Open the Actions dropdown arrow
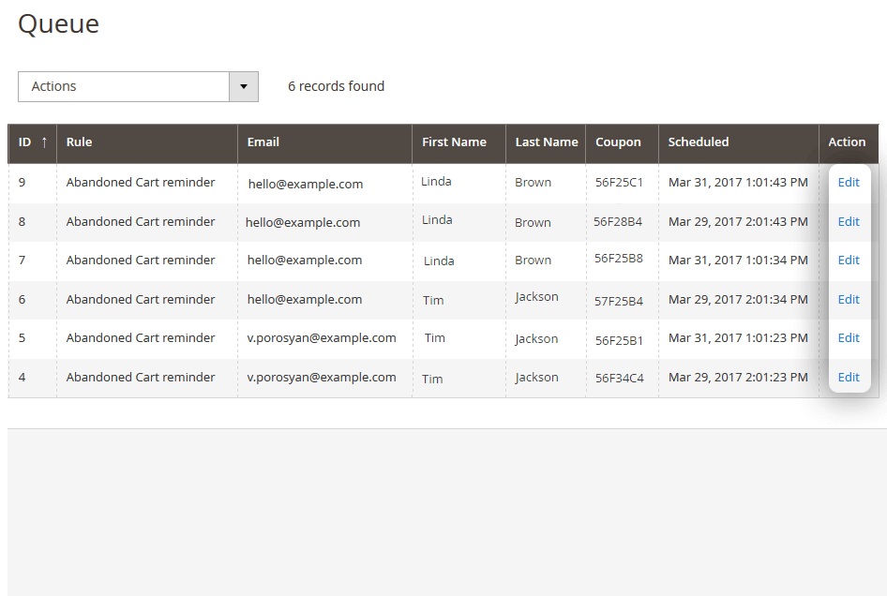 point(244,86)
